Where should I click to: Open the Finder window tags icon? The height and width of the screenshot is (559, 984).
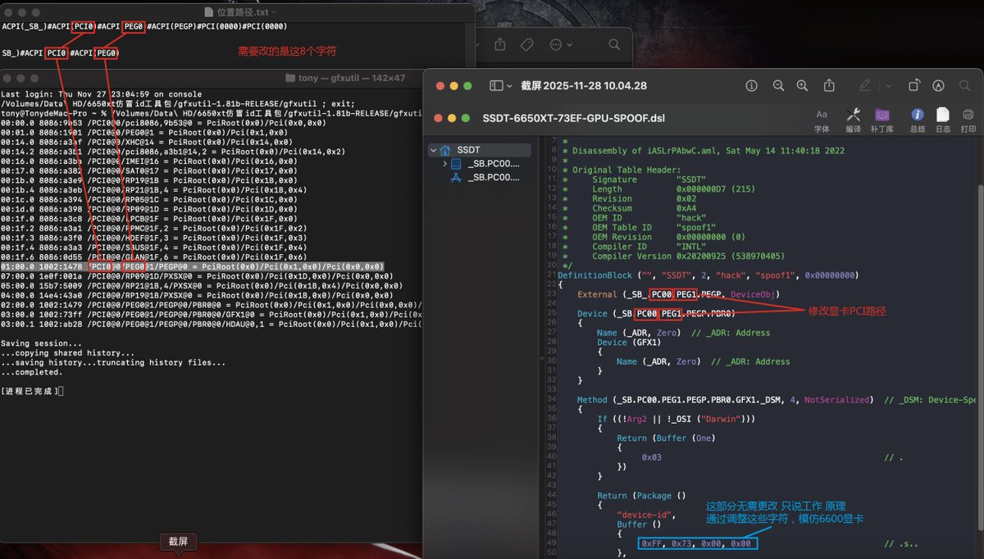(527, 43)
